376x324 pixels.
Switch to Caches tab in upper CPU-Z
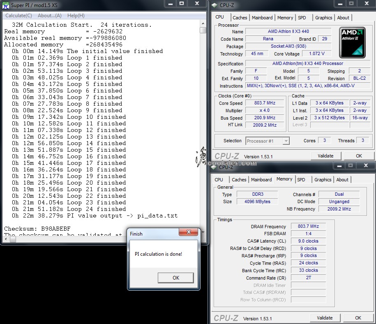[x=240, y=18]
